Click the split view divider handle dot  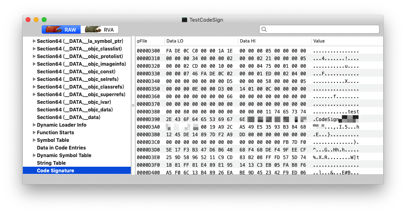(x=133, y=105)
